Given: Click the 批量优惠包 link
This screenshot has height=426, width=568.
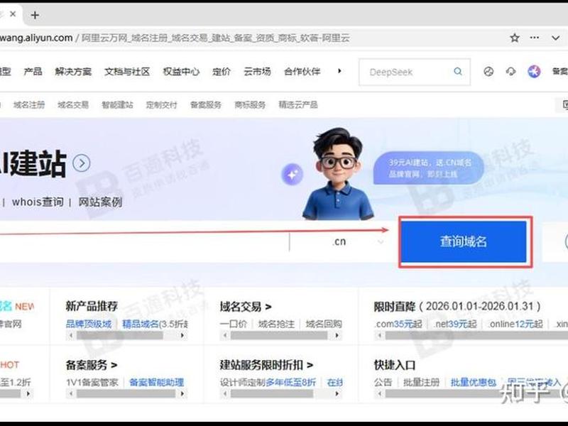Looking at the screenshot, I should (474, 382).
